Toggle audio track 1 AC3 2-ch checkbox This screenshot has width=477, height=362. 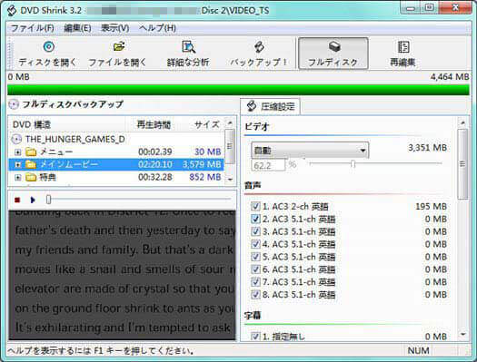pos(255,207)
